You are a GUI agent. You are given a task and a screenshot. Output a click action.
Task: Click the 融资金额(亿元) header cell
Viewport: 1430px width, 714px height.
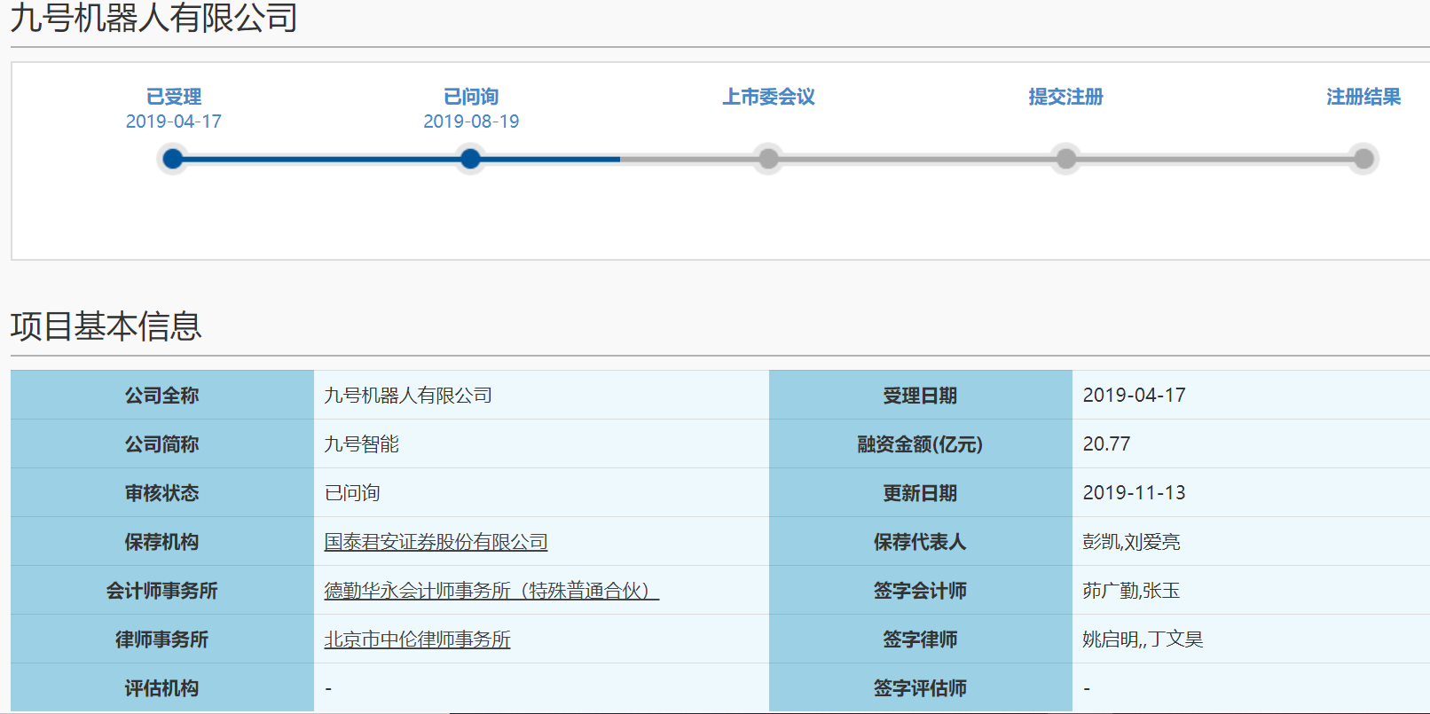pos(921,443)
